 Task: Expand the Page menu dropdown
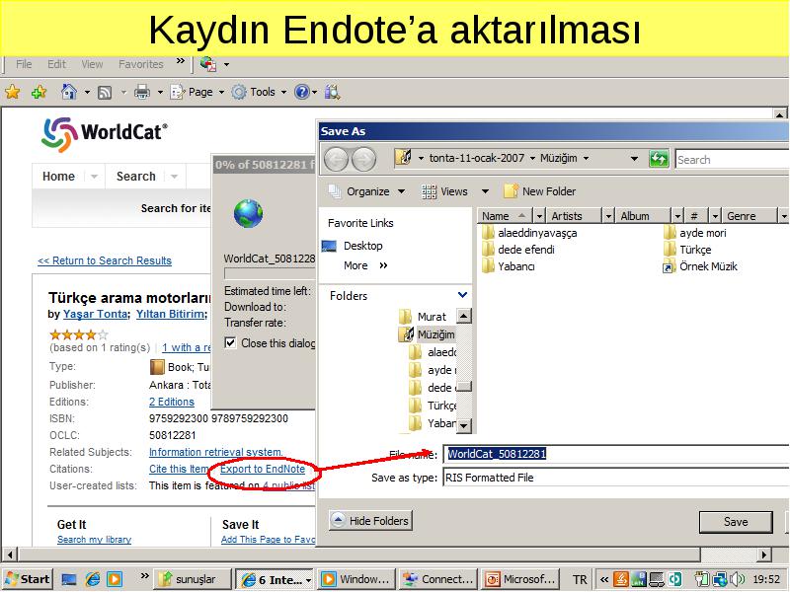[221, 92]
